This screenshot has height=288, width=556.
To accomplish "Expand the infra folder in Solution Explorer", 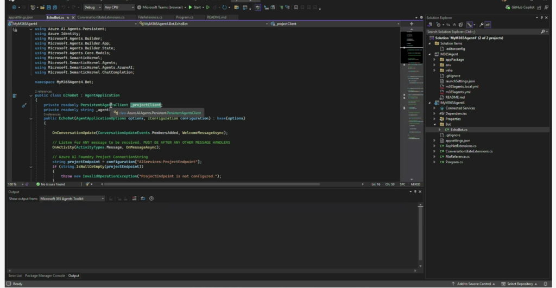I will pyautogui.click(x=435, y=71).
